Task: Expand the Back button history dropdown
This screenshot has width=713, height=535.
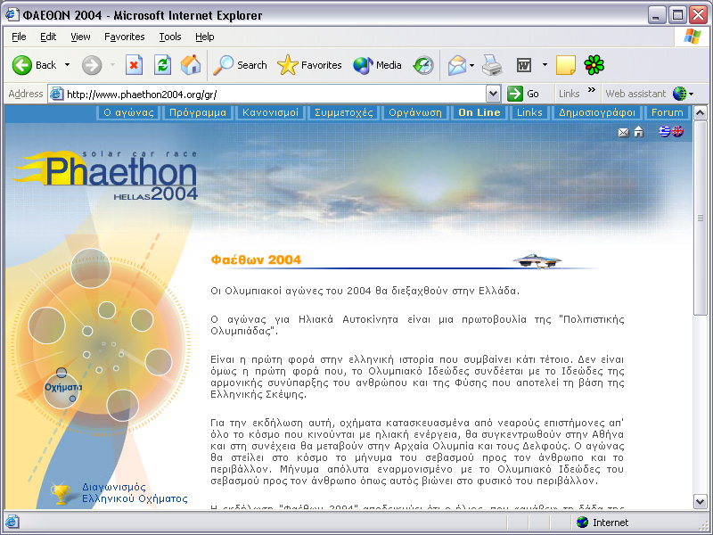Action: (x=68, y=65)
